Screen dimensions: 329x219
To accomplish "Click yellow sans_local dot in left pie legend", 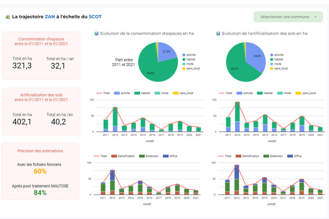I will pyautogui.click(x=184, y=68).
